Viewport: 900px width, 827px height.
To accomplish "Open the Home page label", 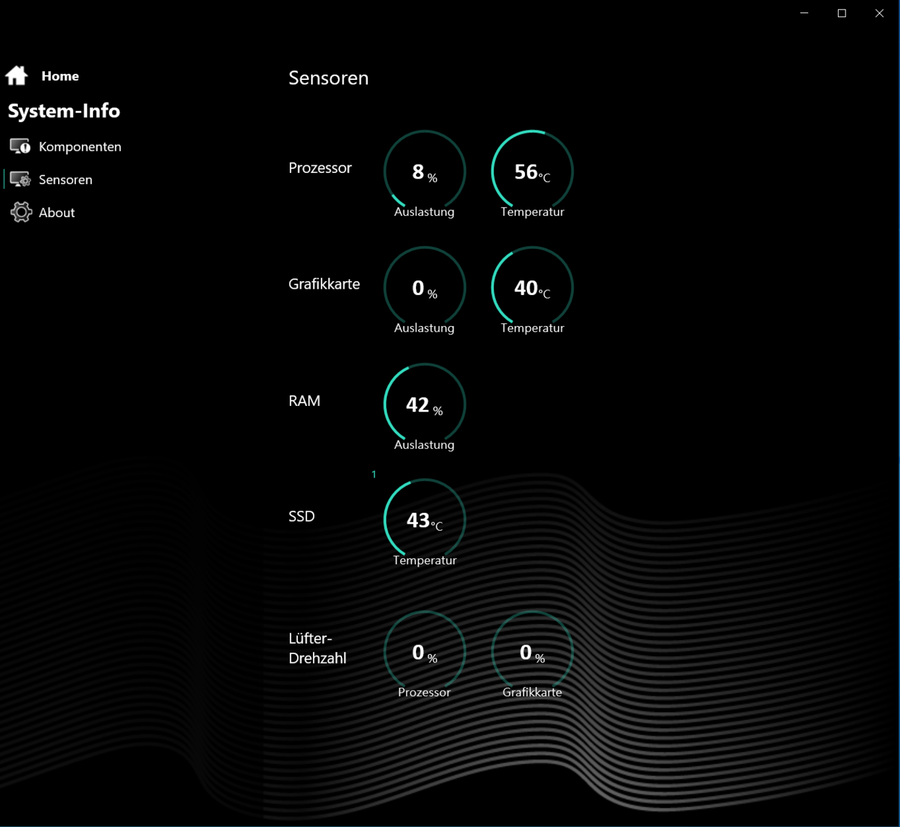I will tap(60, 76).
